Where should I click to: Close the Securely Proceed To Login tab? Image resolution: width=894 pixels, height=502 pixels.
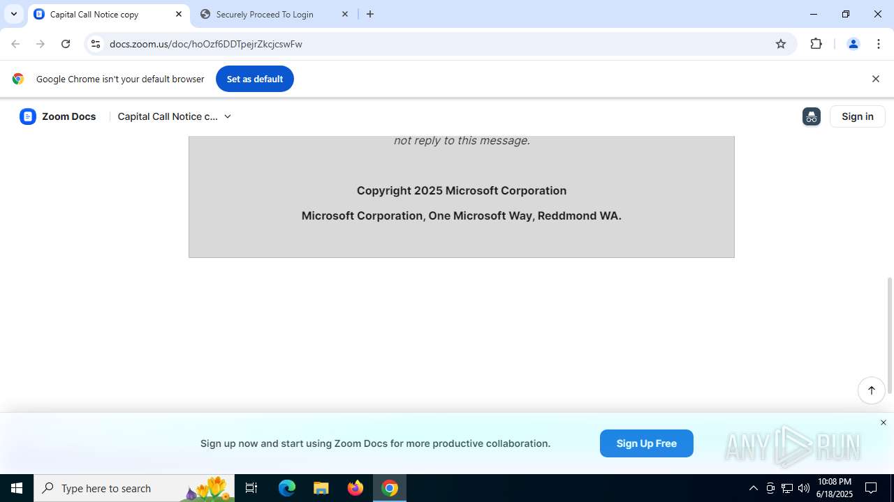coord(345,14)
